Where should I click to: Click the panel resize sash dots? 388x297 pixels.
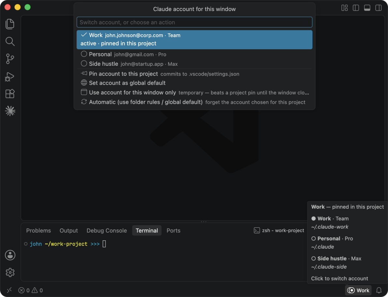point(204,221)
